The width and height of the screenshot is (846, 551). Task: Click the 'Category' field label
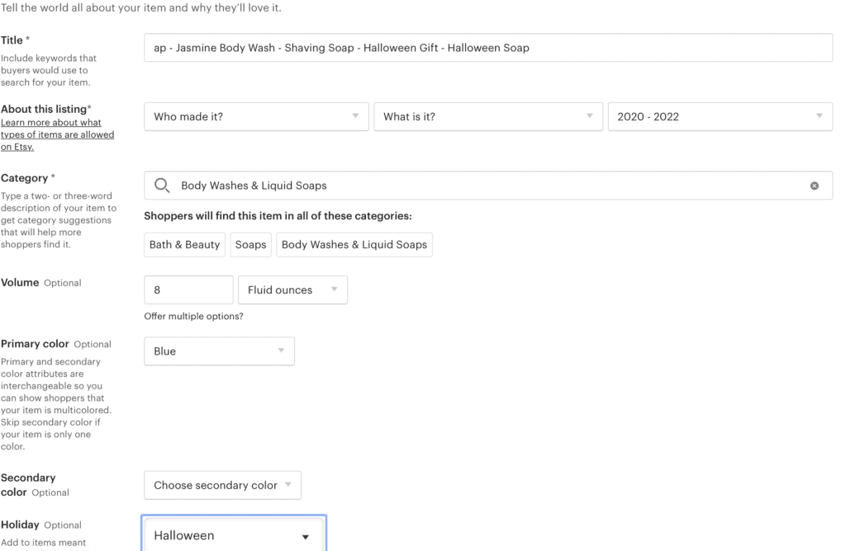click(24, 178)
